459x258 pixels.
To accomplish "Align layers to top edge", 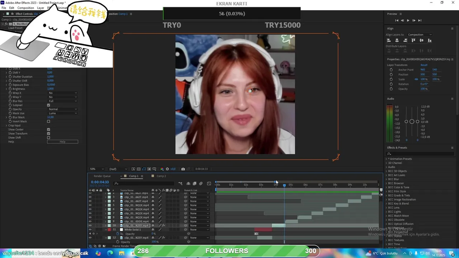I will coord(413,40).
